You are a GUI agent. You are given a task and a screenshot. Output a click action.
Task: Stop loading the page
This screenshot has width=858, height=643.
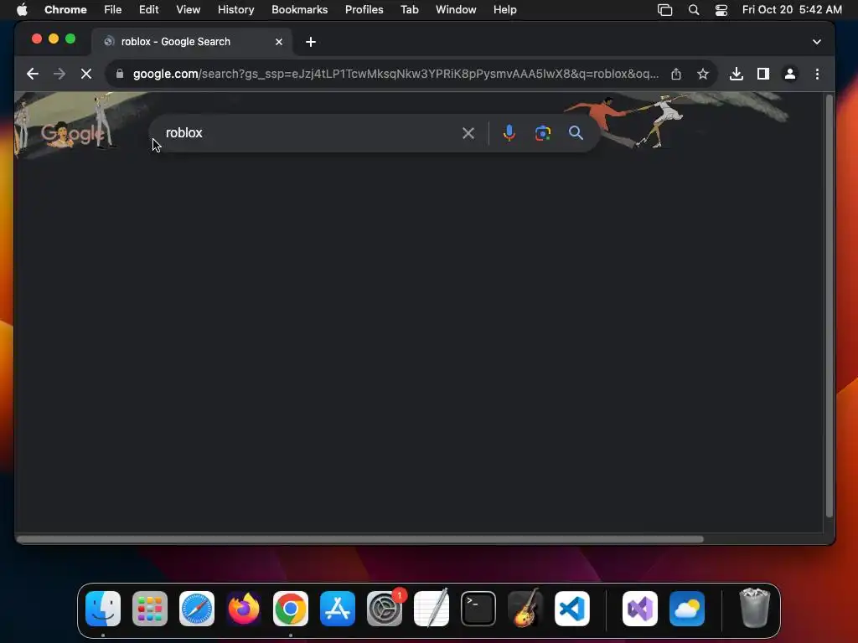click(86, 74)
